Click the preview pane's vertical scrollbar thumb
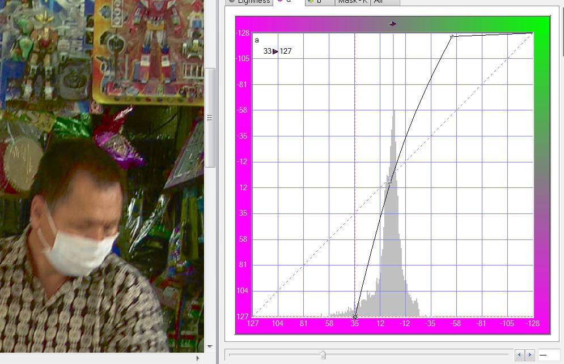Image resolution: width=564 pixels, height=364 pixels. tap(210, 118)
